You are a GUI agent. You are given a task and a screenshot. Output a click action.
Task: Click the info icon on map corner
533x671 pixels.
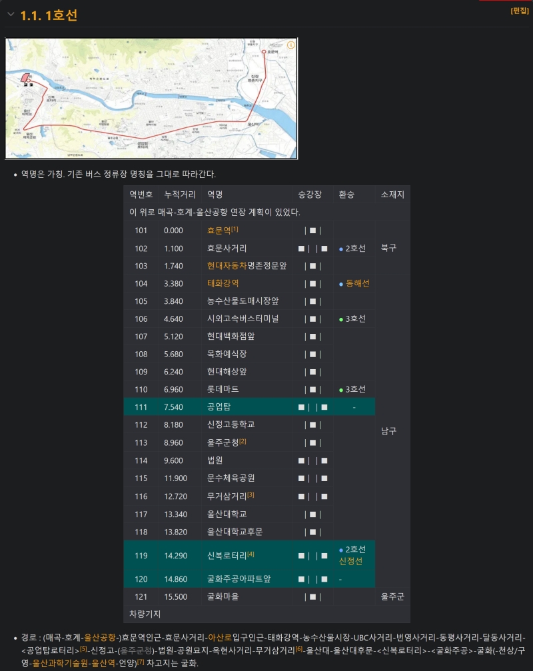(291, 45)
